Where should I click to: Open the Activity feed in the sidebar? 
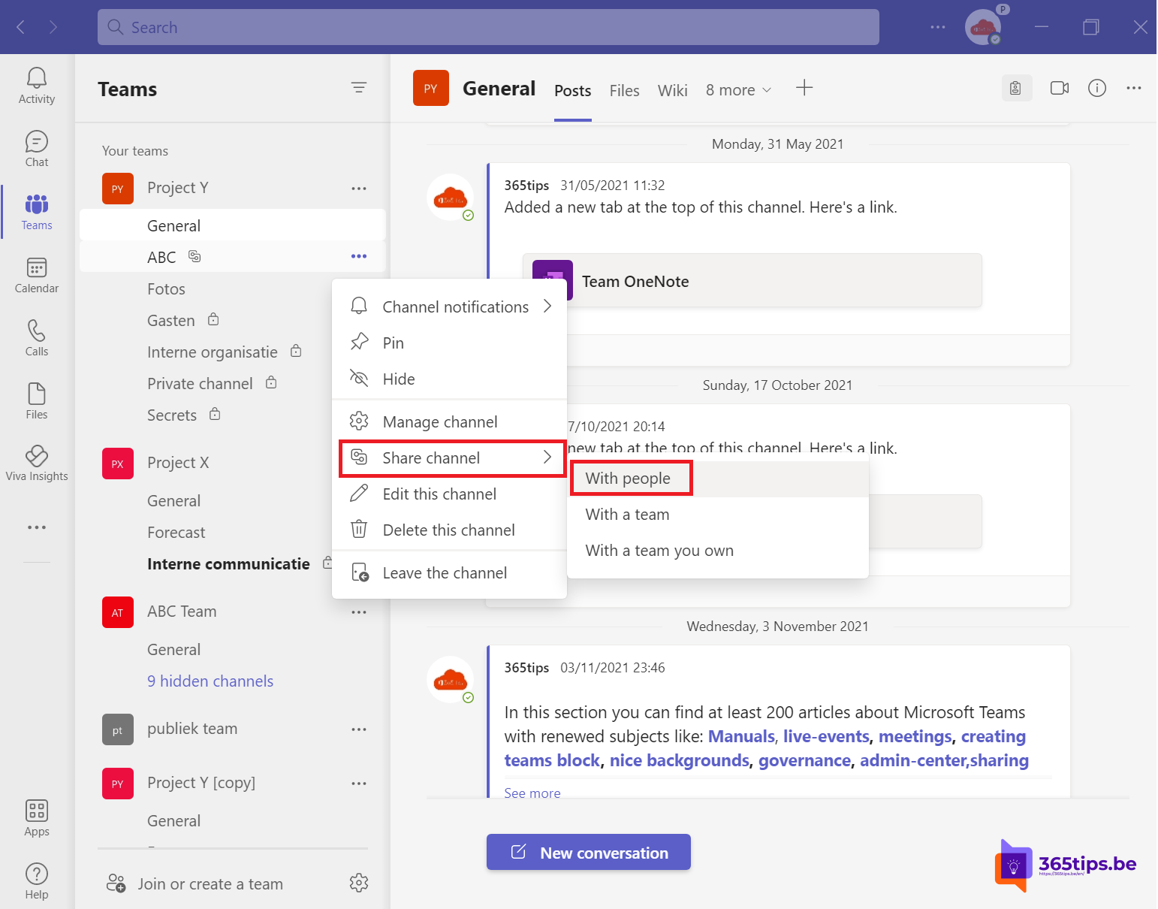[36, 84]
